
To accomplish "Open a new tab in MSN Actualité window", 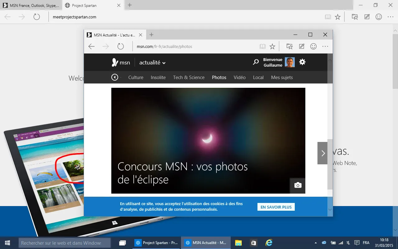I will point(151,35).
